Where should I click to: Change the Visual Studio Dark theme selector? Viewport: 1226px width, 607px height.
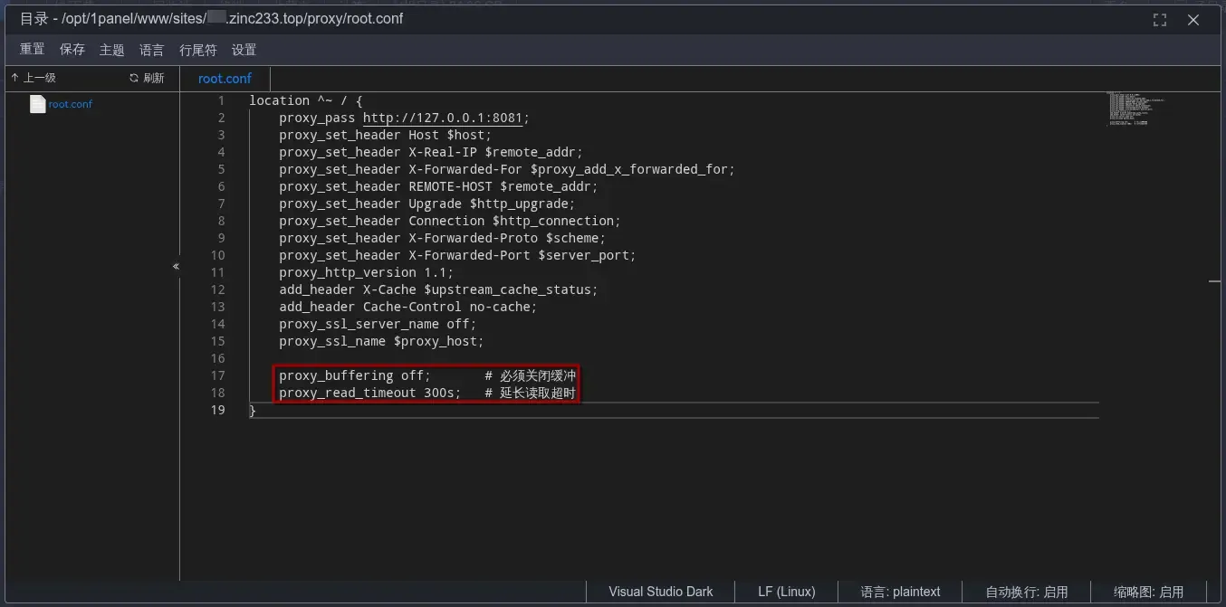click(660, 592)
